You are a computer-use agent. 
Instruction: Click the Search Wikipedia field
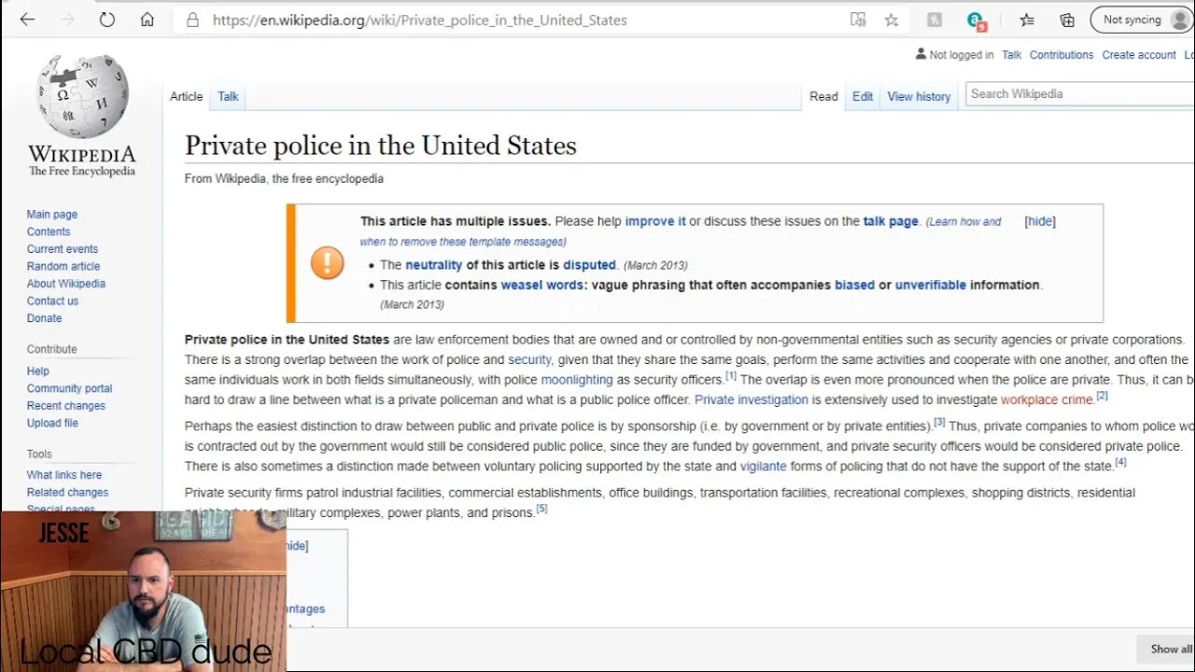1078,93
